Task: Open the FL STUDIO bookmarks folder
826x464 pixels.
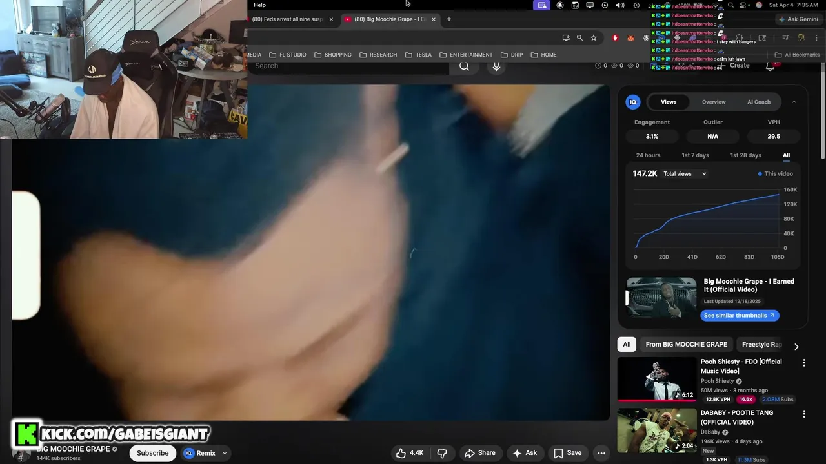Action: tap(288, 55)
